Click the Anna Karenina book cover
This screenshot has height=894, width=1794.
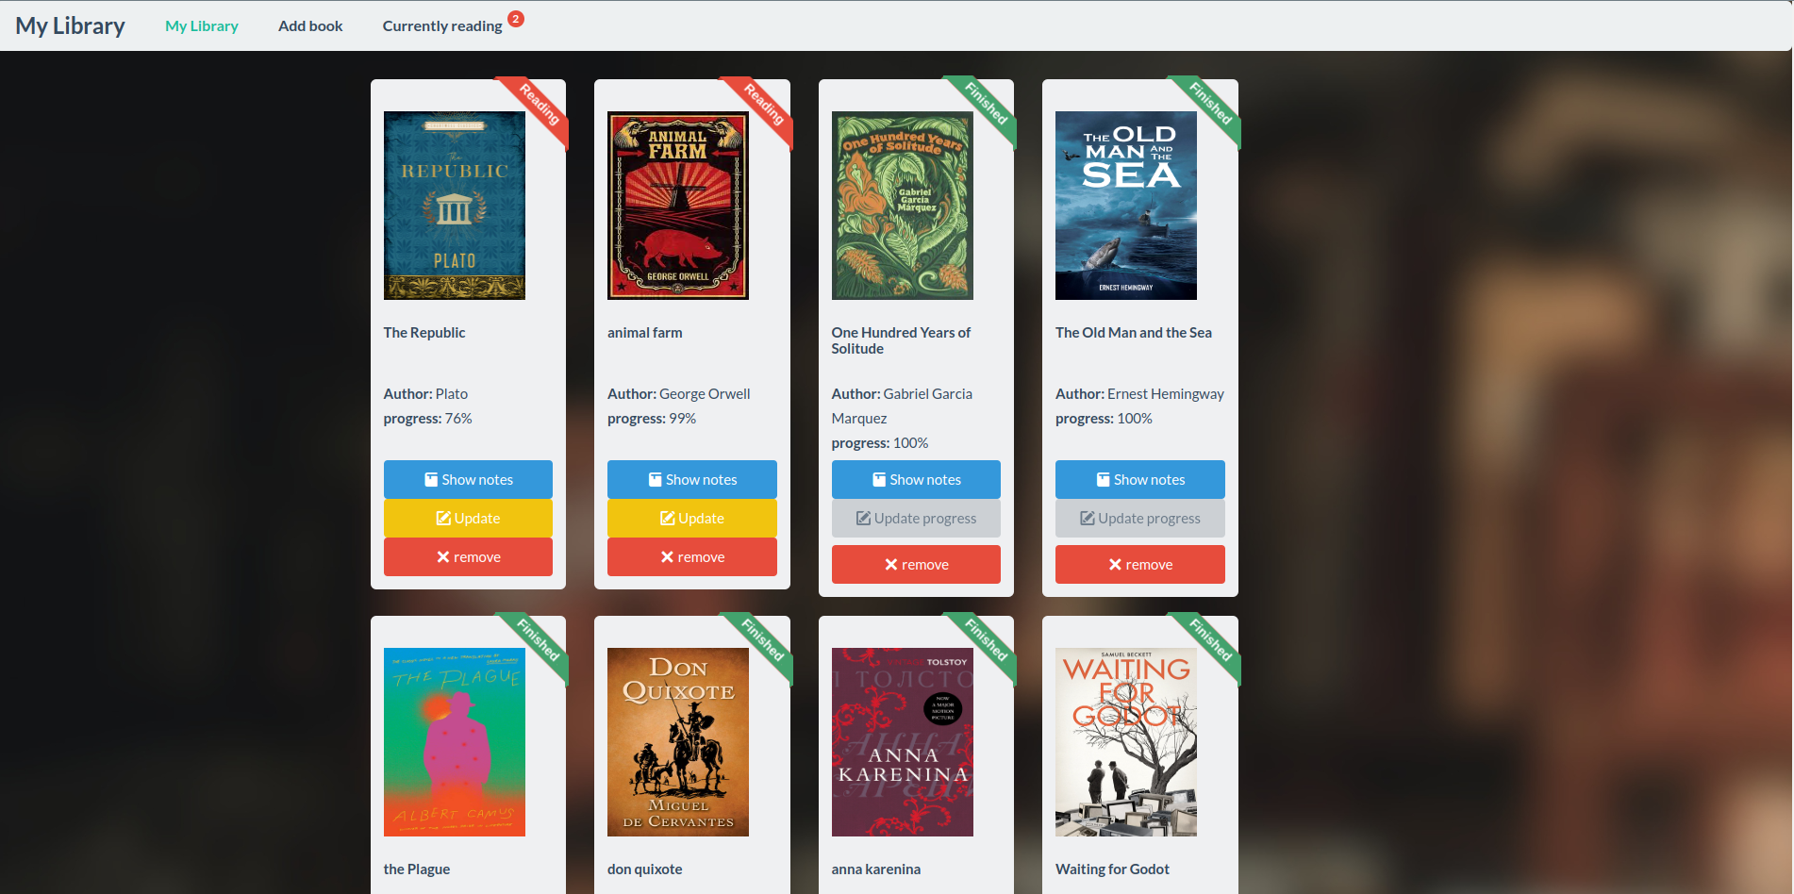pos(903,742)
